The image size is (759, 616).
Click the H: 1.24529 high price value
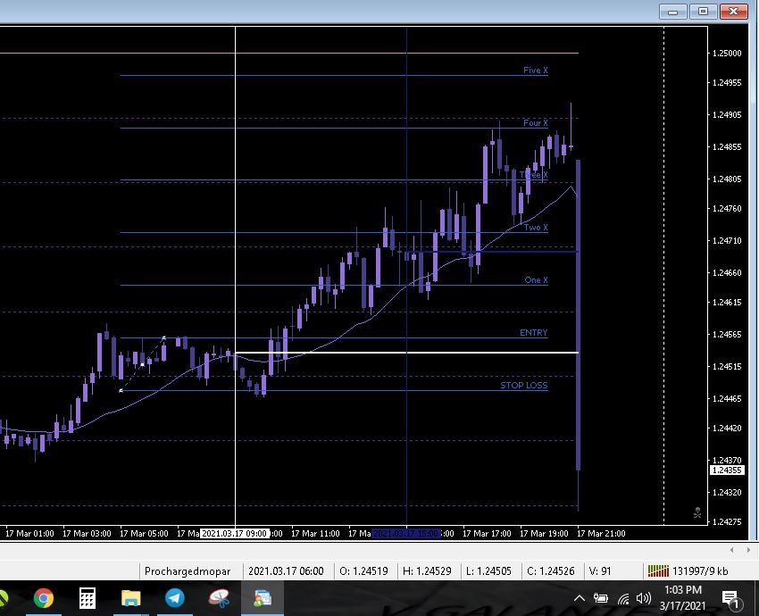click(x=427, y=571)
